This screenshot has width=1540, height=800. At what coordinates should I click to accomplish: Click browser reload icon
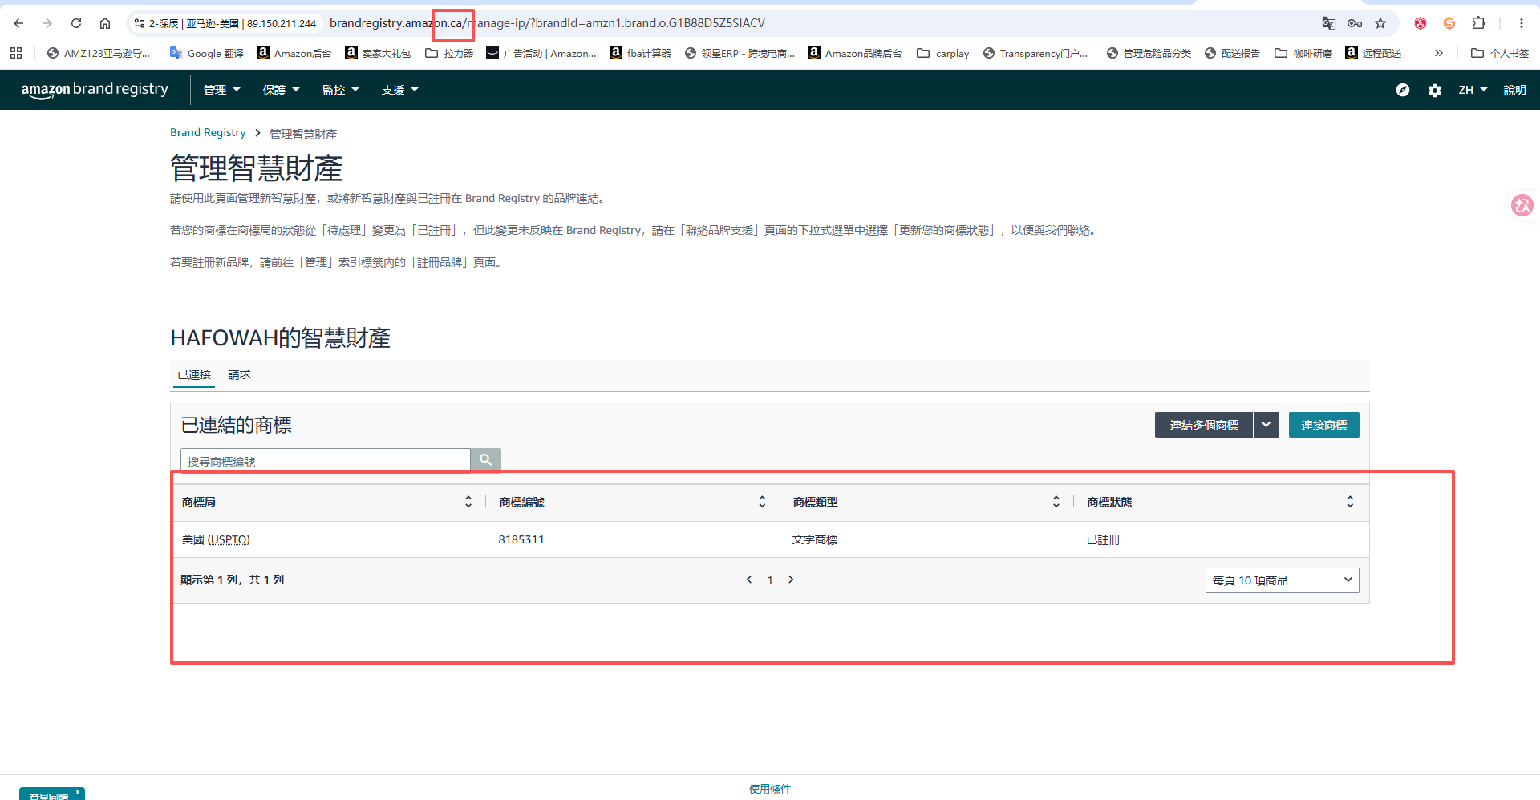pos(76,23)
